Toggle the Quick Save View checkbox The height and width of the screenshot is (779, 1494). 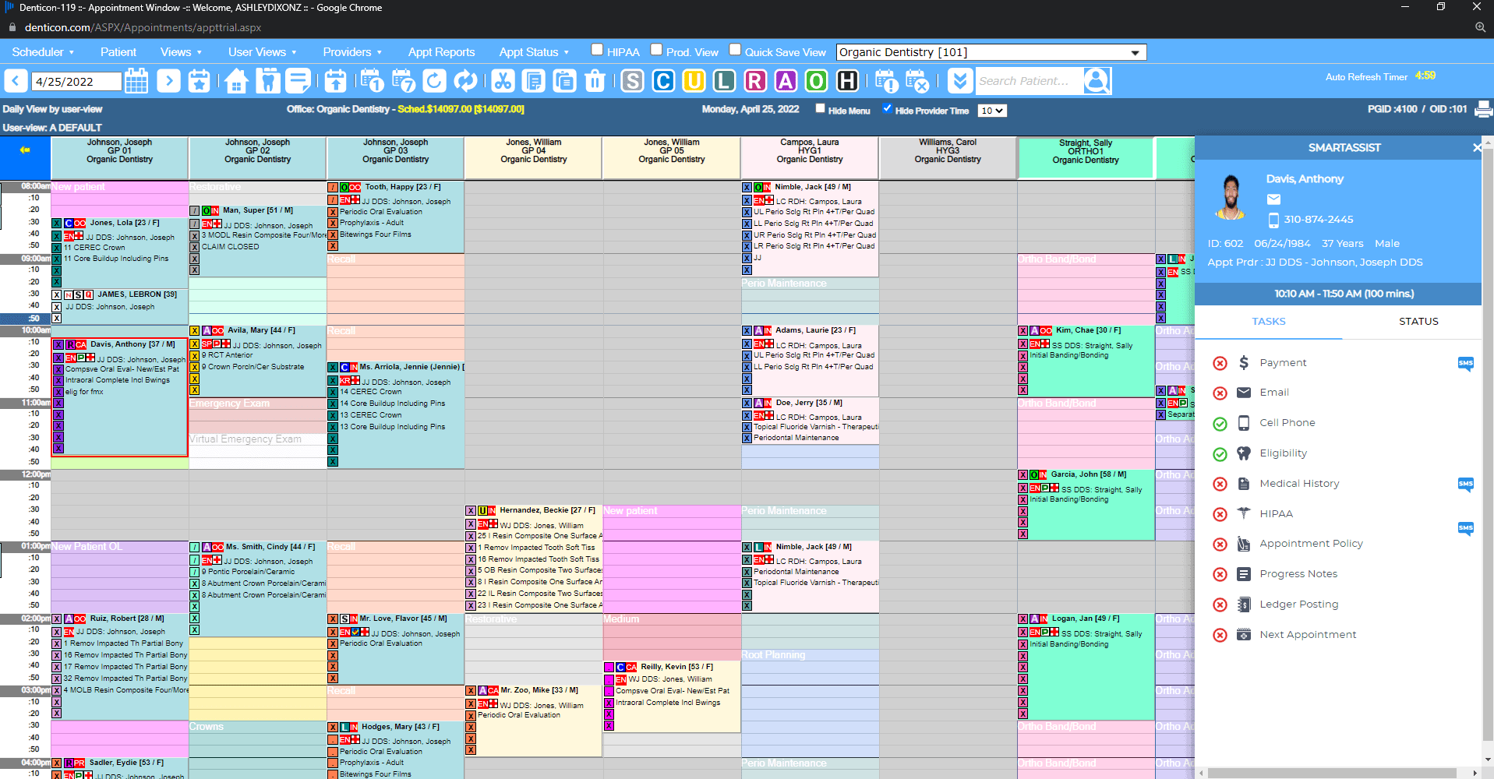(735, 50)
